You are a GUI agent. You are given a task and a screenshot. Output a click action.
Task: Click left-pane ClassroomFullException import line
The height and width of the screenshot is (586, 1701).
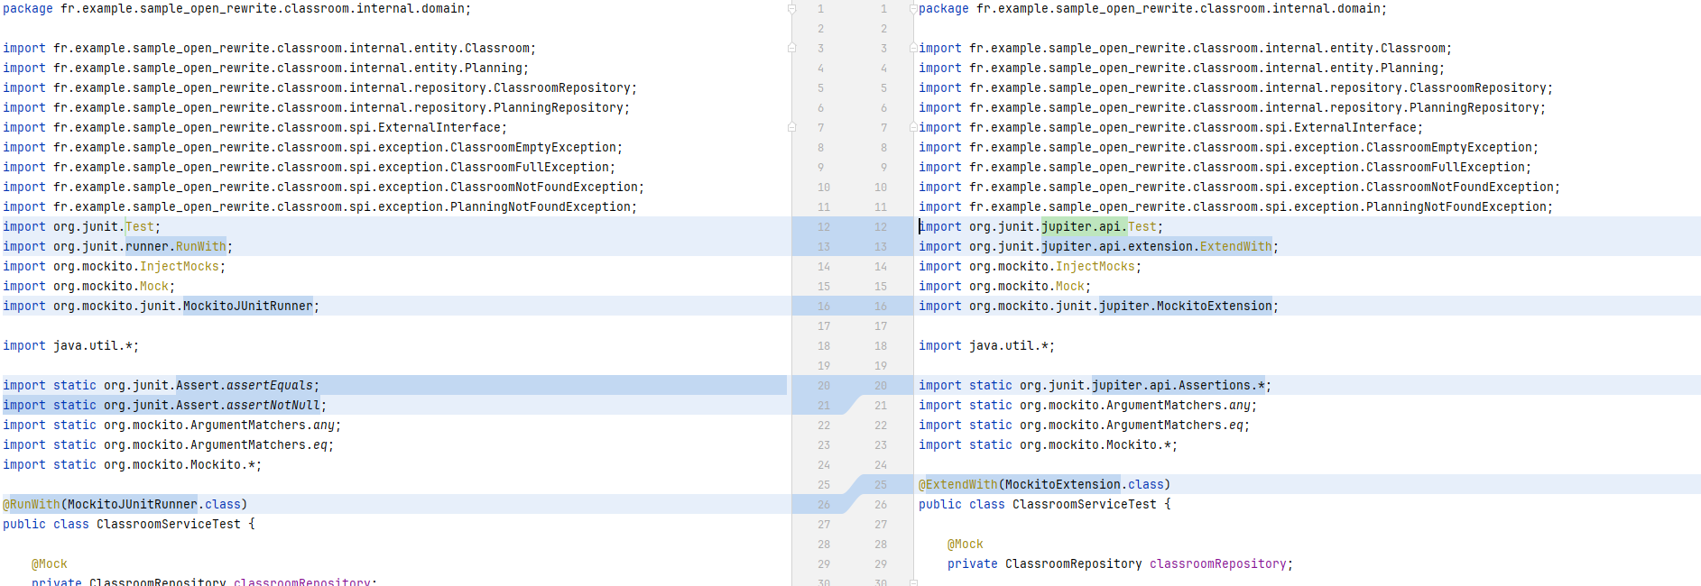309,168
